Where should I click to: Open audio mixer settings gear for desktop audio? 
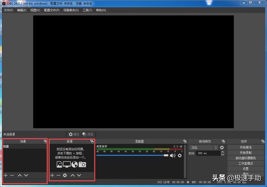[180, 156]
